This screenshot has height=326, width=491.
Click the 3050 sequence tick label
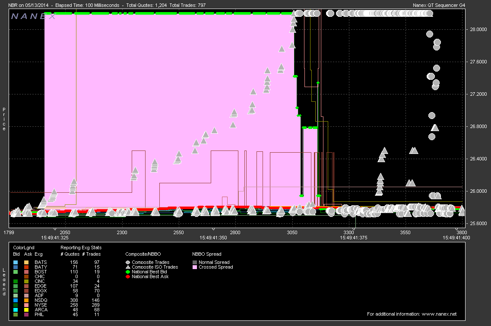coord(292,232)
